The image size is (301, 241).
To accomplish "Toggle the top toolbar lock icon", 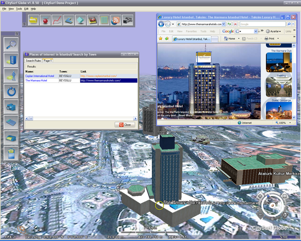I will point(24,24).
